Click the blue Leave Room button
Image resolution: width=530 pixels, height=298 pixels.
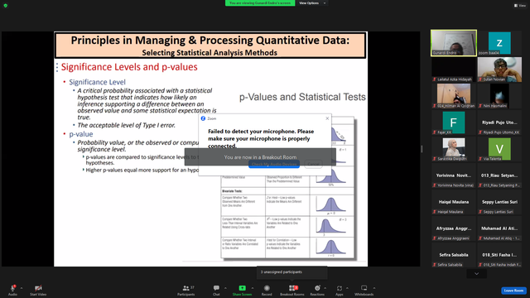tap(513, 291)
